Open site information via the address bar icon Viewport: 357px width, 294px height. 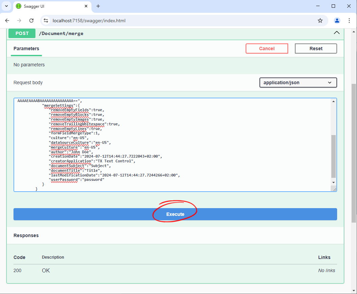pyautogui.click(x=46, y=21)
